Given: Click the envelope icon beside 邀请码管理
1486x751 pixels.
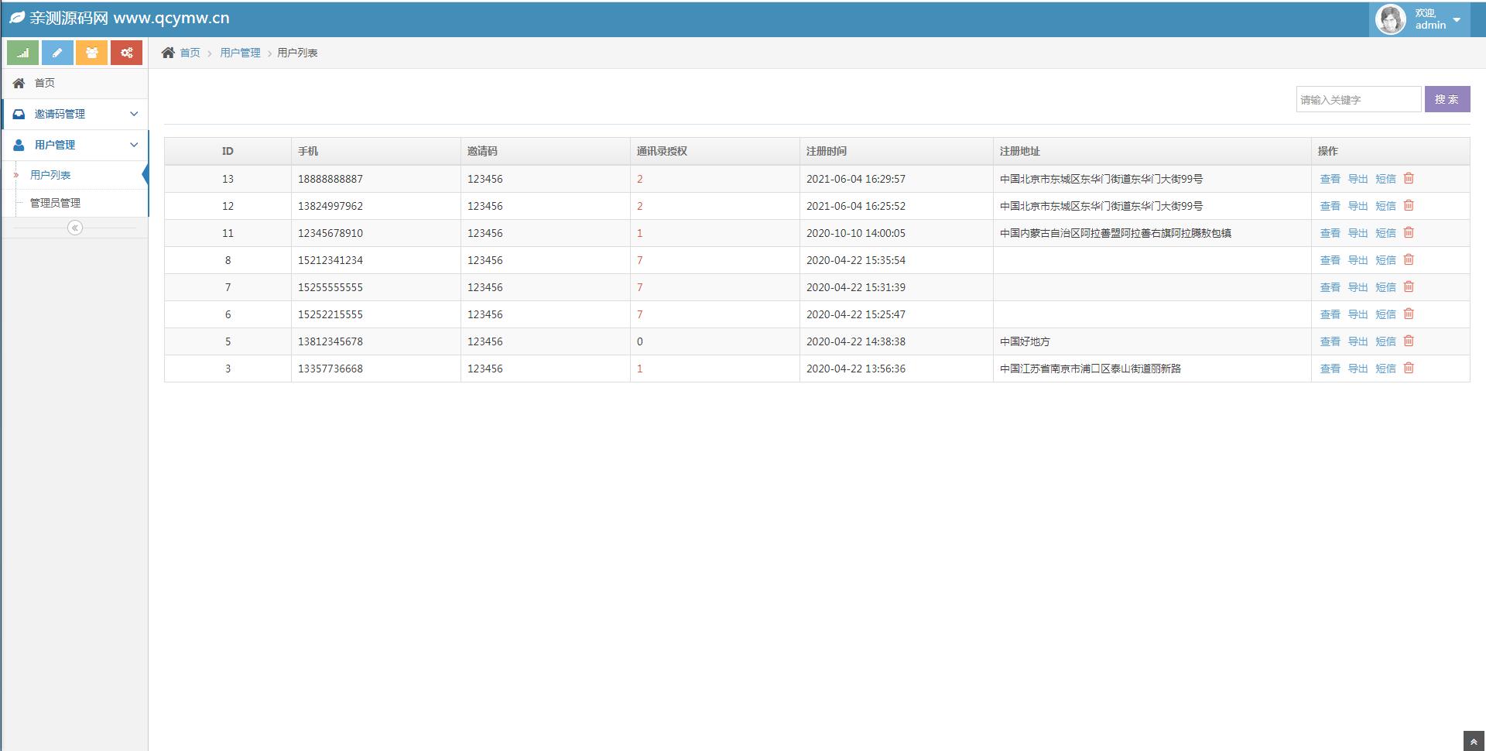Looking at the screenshot, I should pyautogui.click(x=18, y=114).
